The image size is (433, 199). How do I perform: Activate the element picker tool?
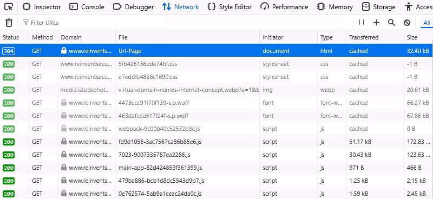pyautogui.click(x=9, y=7)
